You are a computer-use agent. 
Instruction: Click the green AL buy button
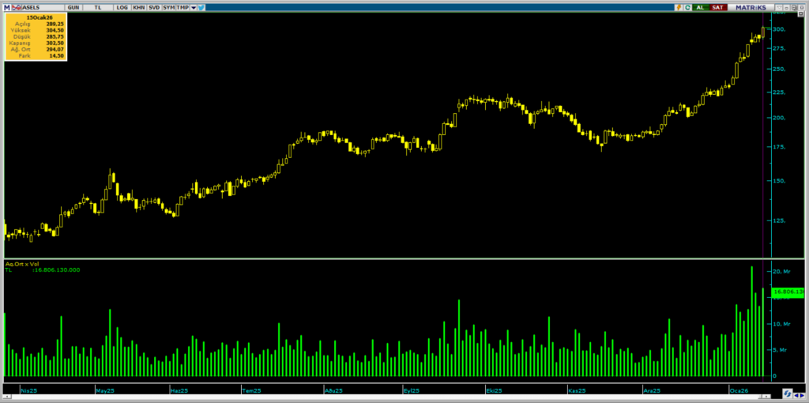(701, 8)
